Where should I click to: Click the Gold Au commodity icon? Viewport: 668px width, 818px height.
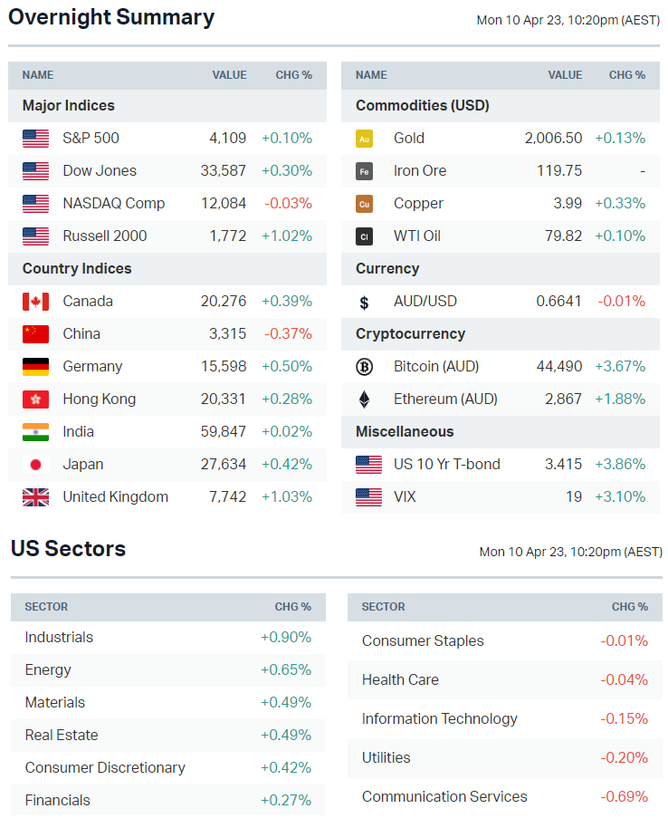coord(364,139)
